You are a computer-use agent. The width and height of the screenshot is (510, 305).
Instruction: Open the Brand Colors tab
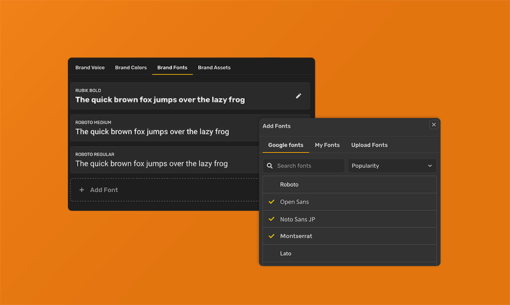pos(131,67)
